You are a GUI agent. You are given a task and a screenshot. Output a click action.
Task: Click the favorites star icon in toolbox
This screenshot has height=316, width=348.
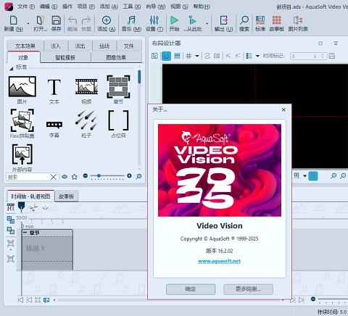pyautogui.click(x=75, y=177)
